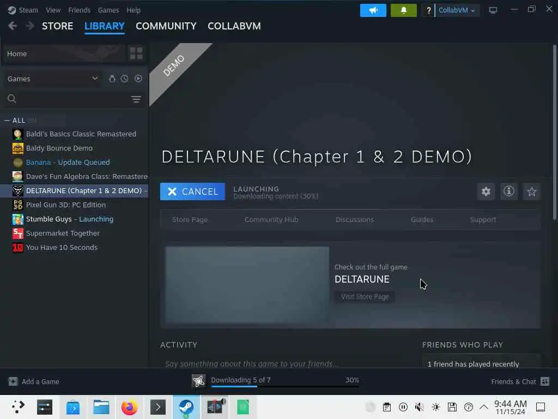
Task: Cancel the DELTARUNE launch
Action: point(192,191)
